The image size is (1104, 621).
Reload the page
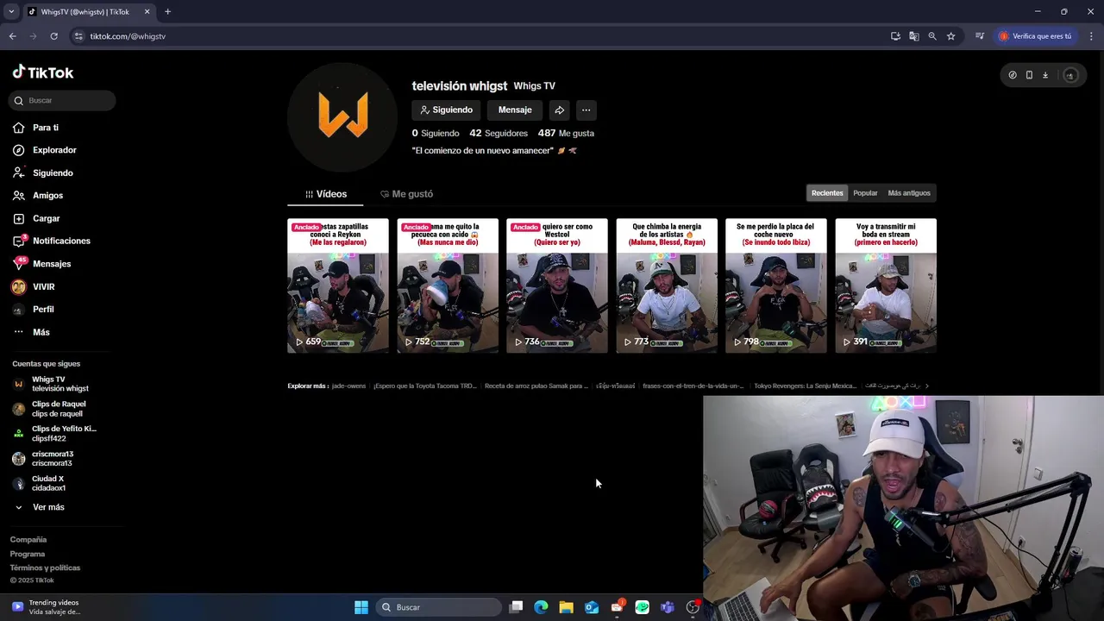point(53,36)
